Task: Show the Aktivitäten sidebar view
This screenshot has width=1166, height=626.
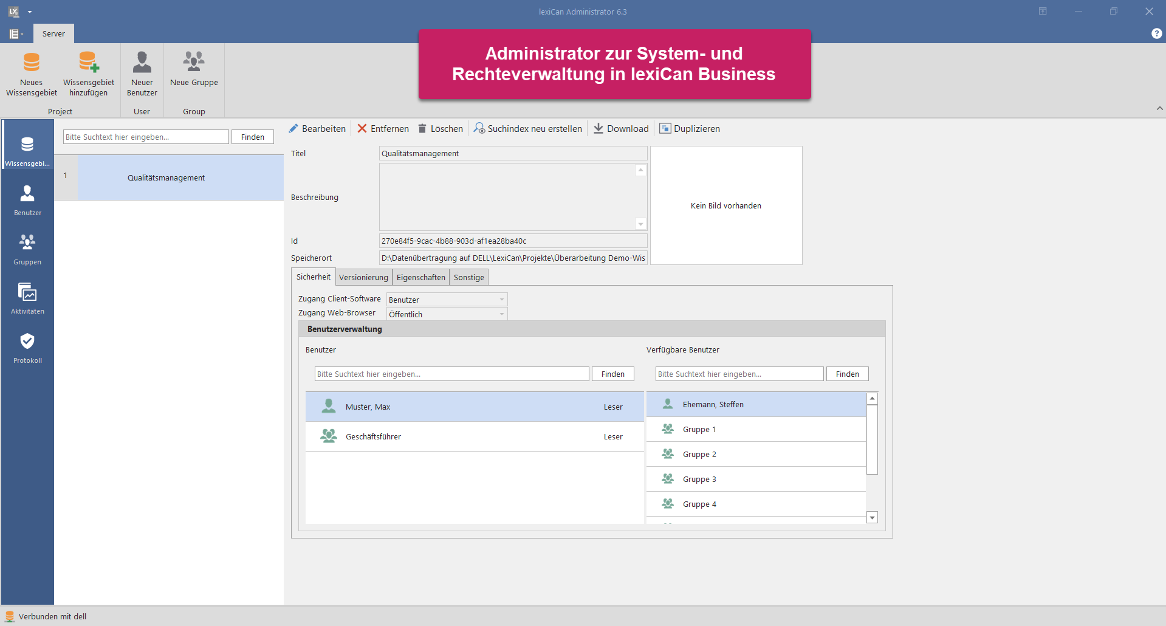Action: [x=27, y=298]
